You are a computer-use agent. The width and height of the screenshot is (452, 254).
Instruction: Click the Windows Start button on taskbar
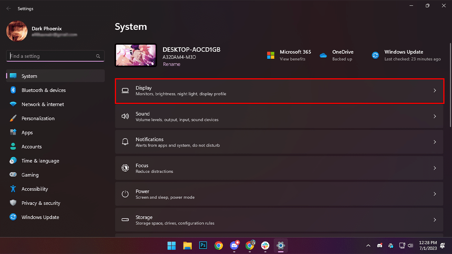[x=171, y=245]
